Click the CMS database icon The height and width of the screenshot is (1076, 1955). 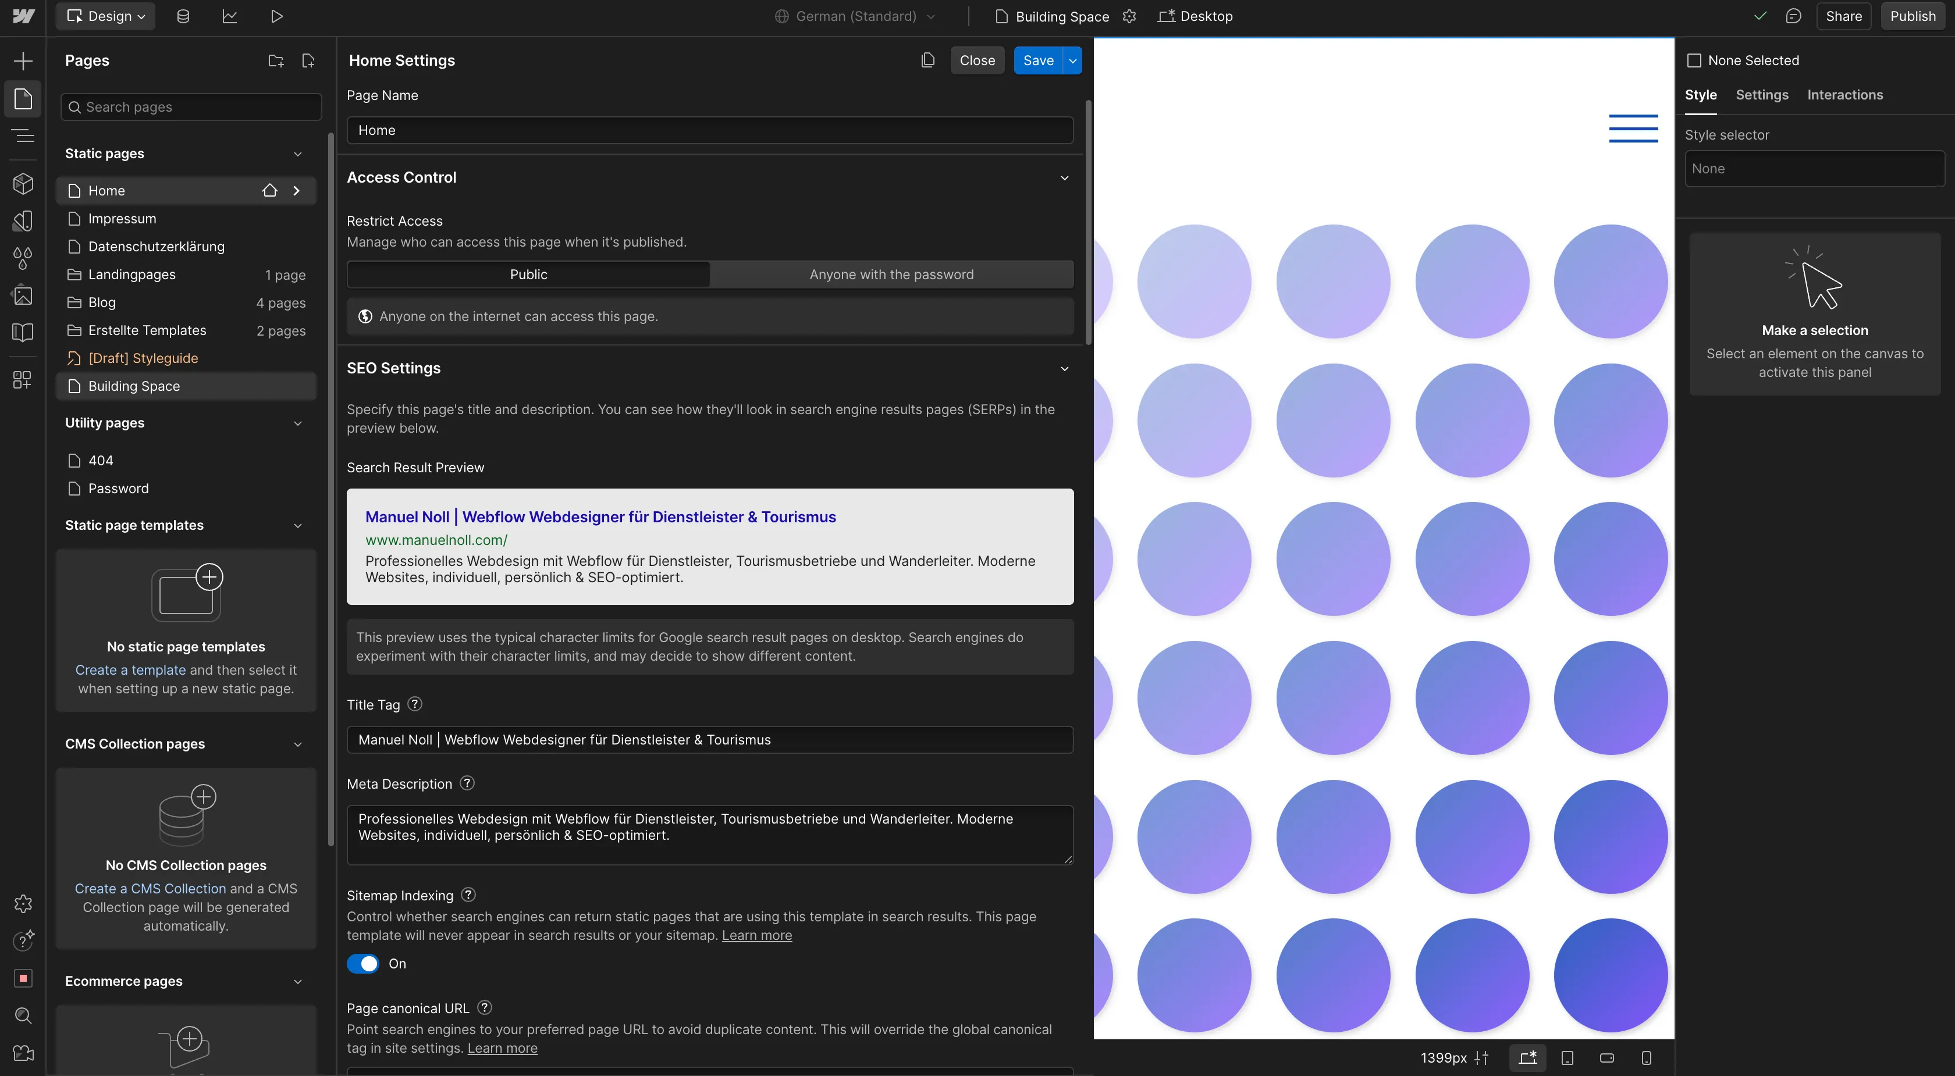click(183, 16)
